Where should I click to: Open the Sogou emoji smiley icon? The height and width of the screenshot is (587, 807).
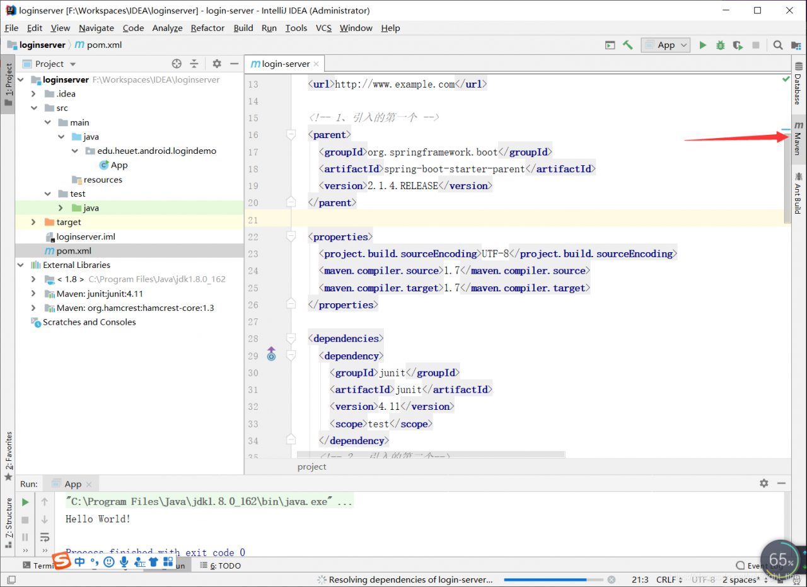pos(109,561)
